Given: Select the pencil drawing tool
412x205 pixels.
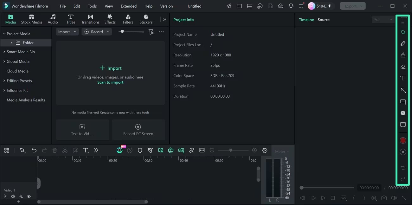Looking at the screenshot, I should point(403,43).
